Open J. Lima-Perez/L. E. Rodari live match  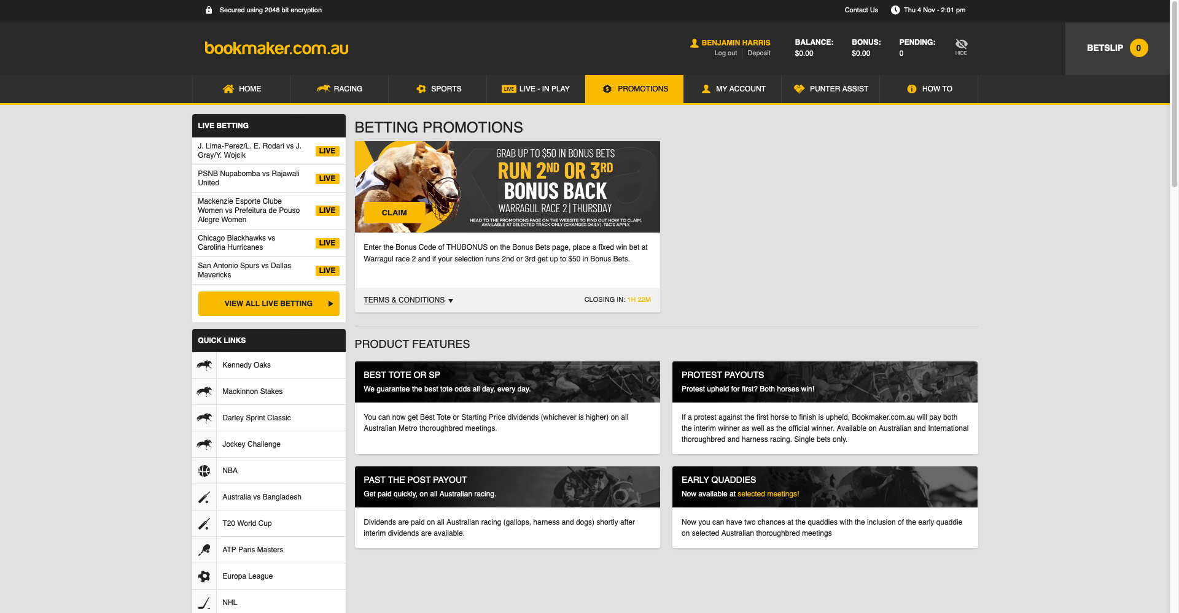pyautogui.click(x=269, y=151)
